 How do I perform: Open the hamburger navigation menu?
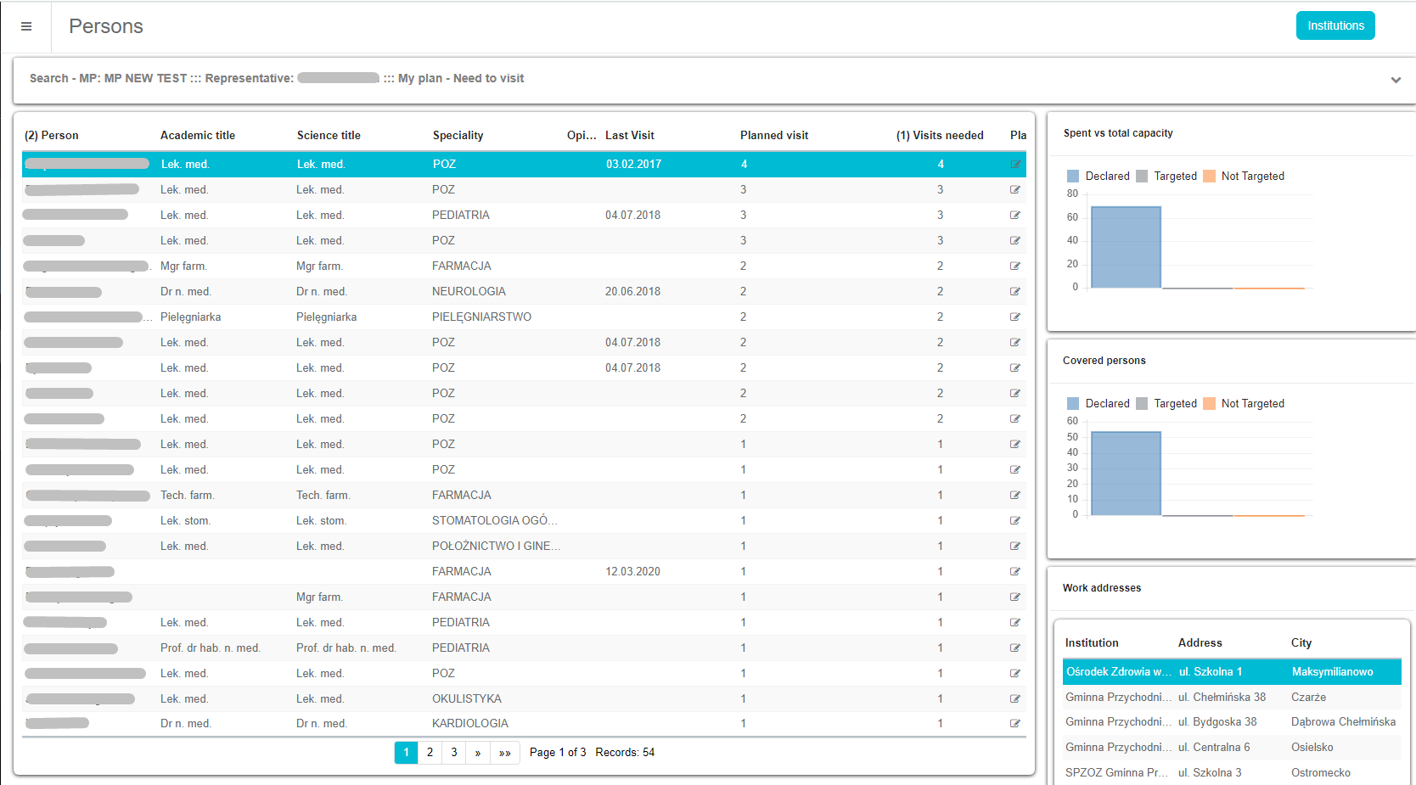26,26
